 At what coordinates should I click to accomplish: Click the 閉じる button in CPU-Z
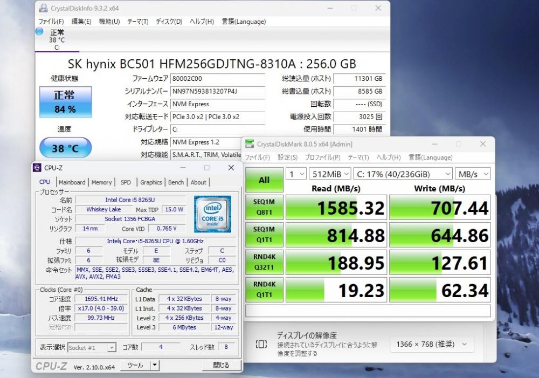pyautogui.click(x=221, y=365)
